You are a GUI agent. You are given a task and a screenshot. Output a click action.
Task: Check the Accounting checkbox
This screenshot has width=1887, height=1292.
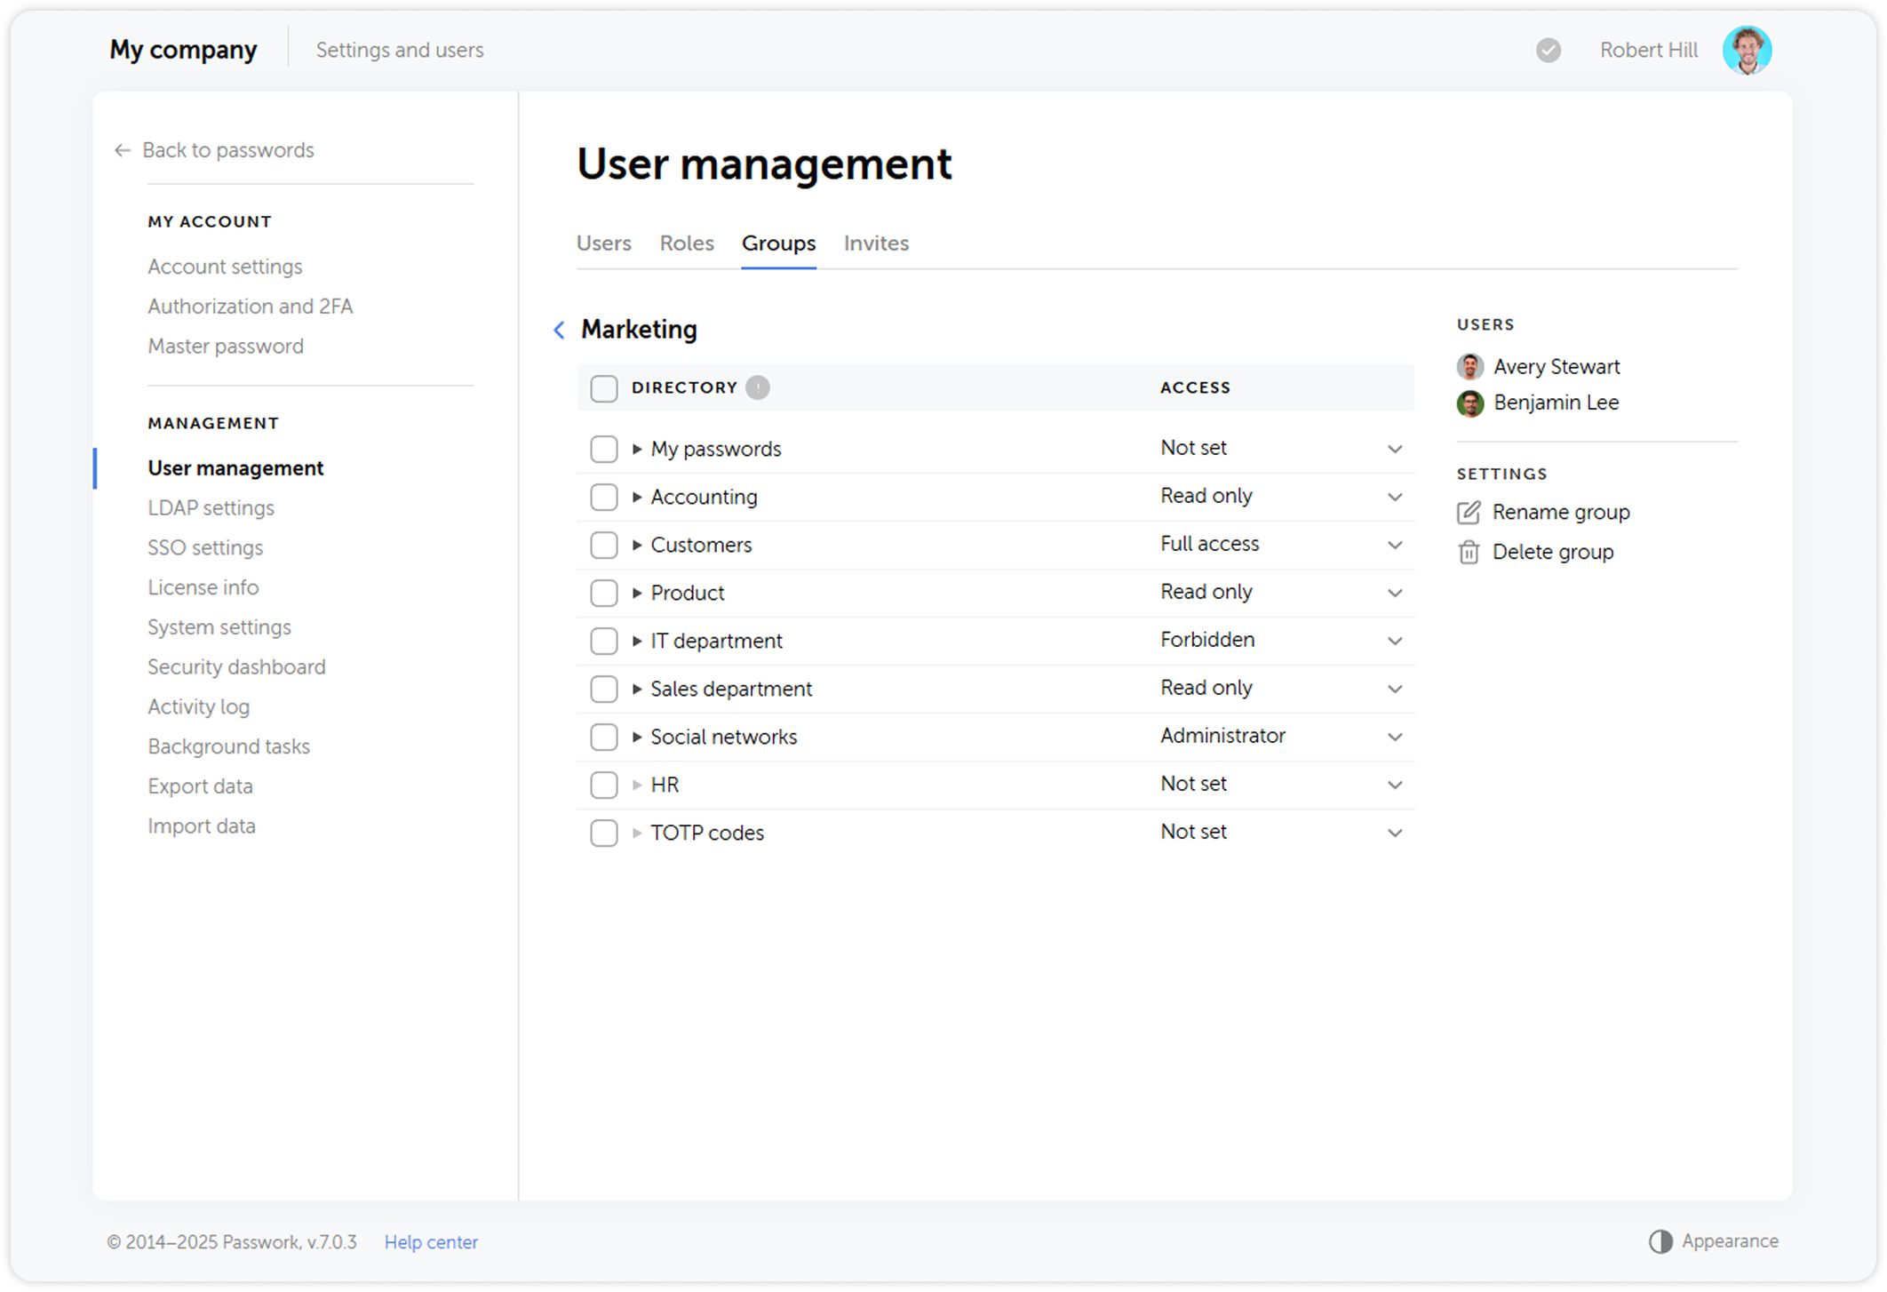click(x=604, y=497)
